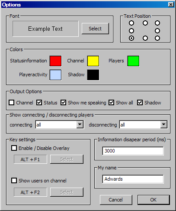The image size is (176, 211).
Task: Uncheck Show me speaking checkbox
Action: point(63,103)
